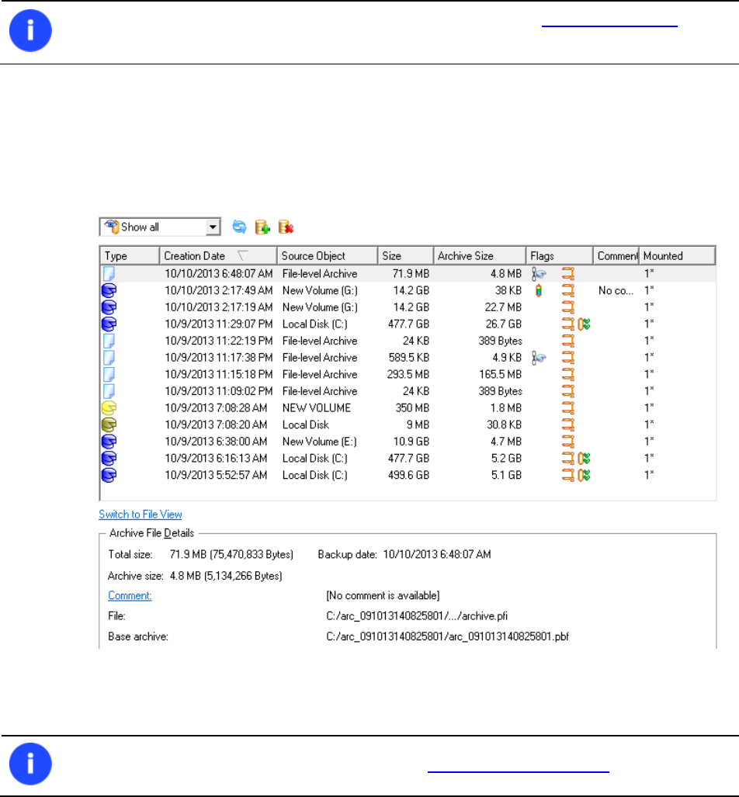Select the 10/10/2013 6:48:07 AM creation date

click(219, 273)
